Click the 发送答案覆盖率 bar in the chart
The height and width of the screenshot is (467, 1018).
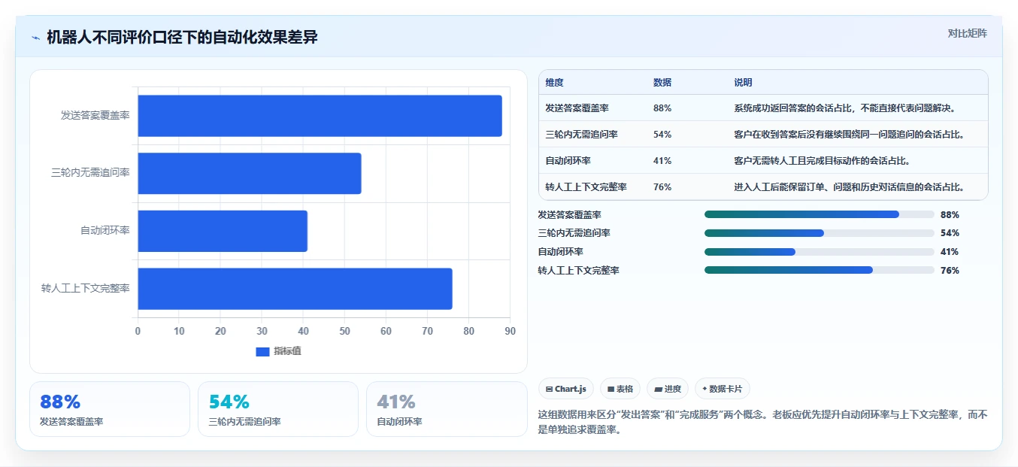320,116
